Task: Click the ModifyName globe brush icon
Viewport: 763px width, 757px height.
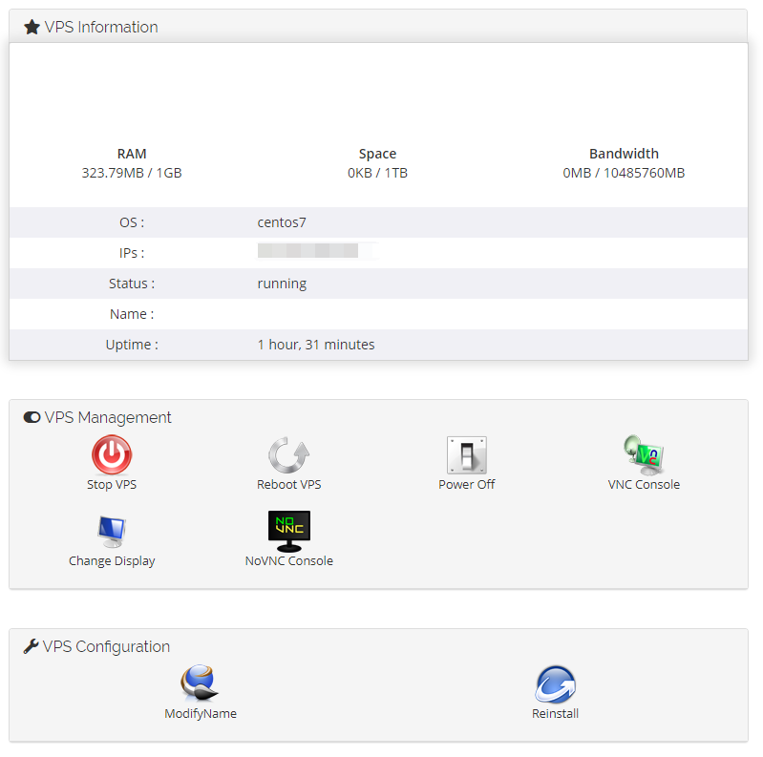Action: (x=200, y=683)
